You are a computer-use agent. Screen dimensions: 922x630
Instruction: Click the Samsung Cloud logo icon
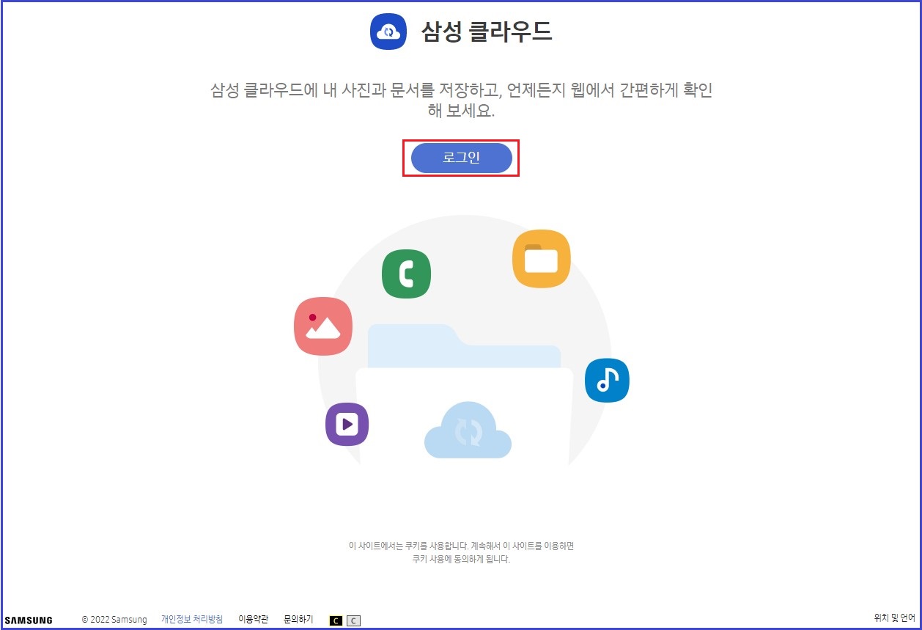coord(388,32)
